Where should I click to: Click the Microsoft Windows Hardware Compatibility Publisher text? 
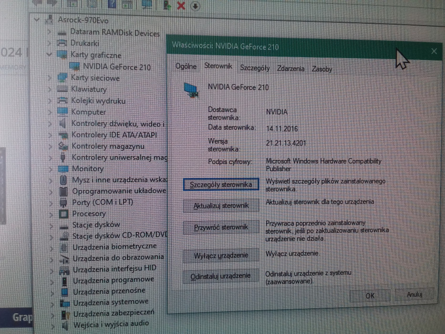323,165
